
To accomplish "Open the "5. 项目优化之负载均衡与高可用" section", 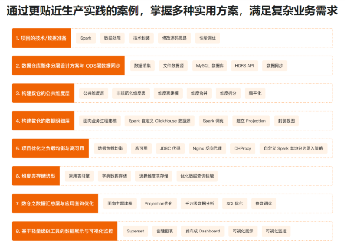I will [50, 148].
